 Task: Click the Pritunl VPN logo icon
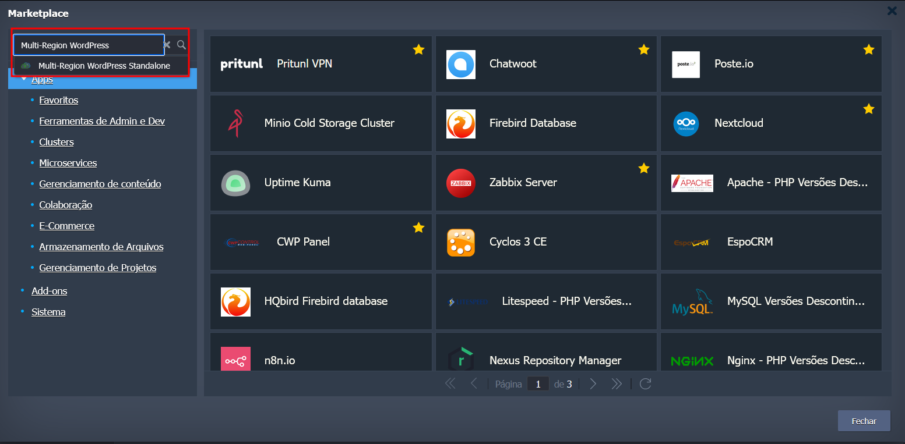click(242, 64)
